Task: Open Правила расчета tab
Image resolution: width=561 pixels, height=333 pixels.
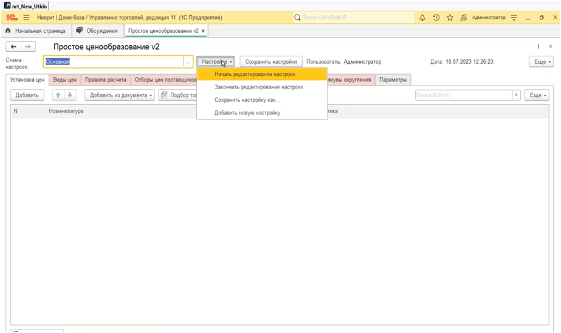Action: click(x=106, y=79)
